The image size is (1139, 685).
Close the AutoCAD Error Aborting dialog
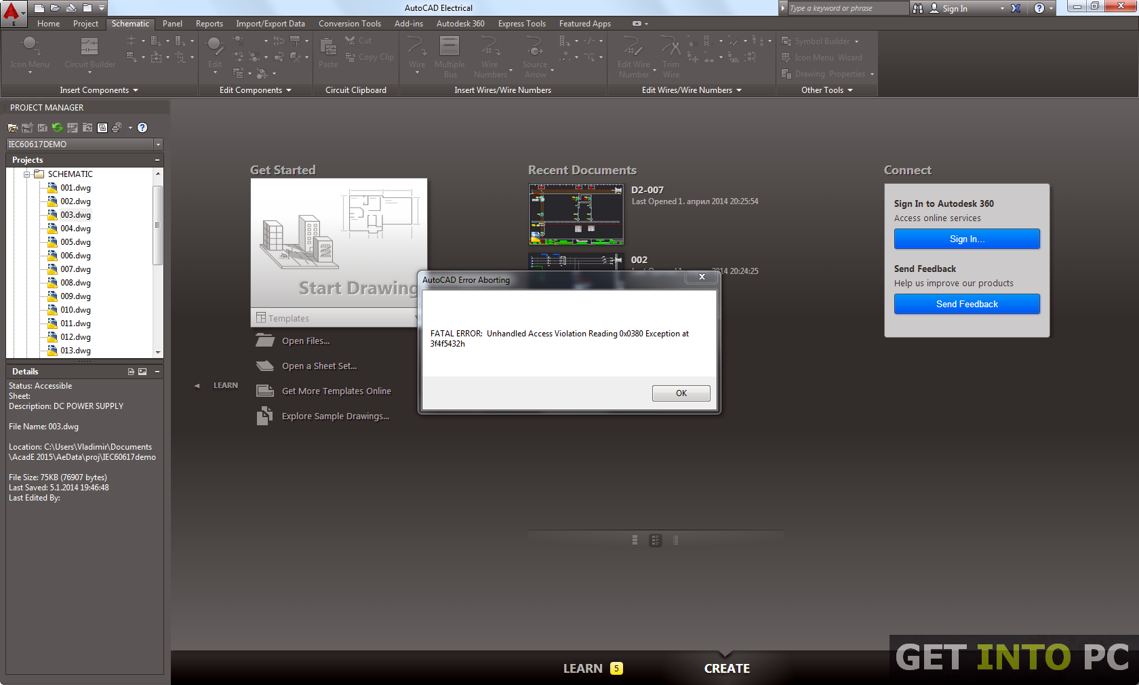click(x=702, y=277)
